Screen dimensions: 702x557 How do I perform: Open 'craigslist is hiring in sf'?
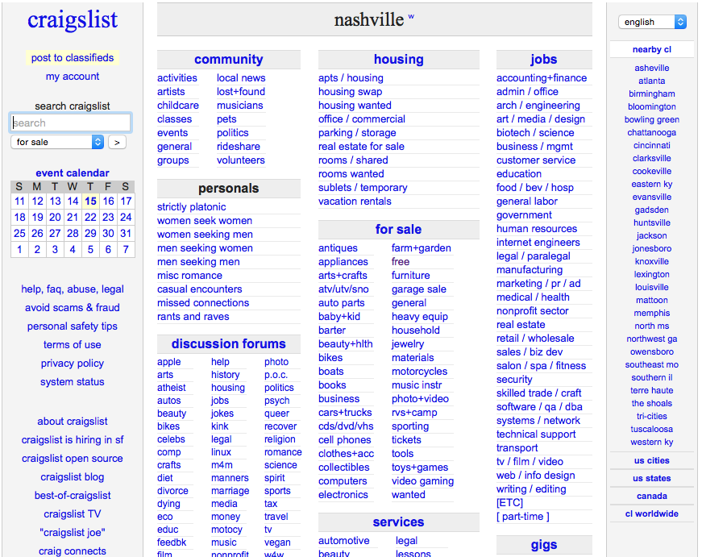point(73,439)
